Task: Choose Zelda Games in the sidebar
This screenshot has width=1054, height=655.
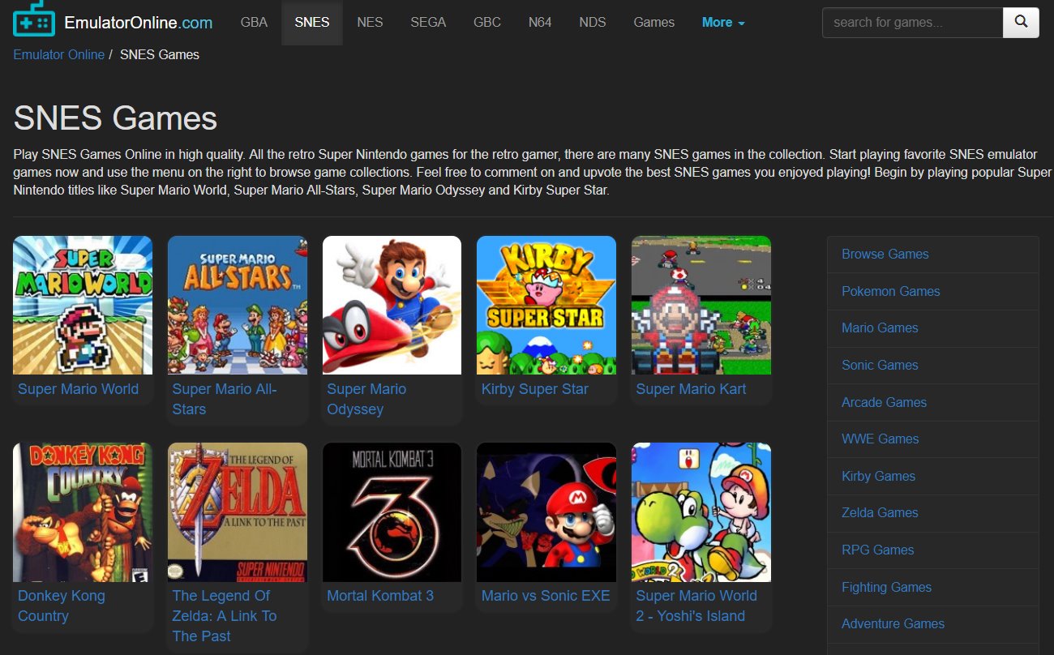Action: pyautogui.click(x=932, y=513)
